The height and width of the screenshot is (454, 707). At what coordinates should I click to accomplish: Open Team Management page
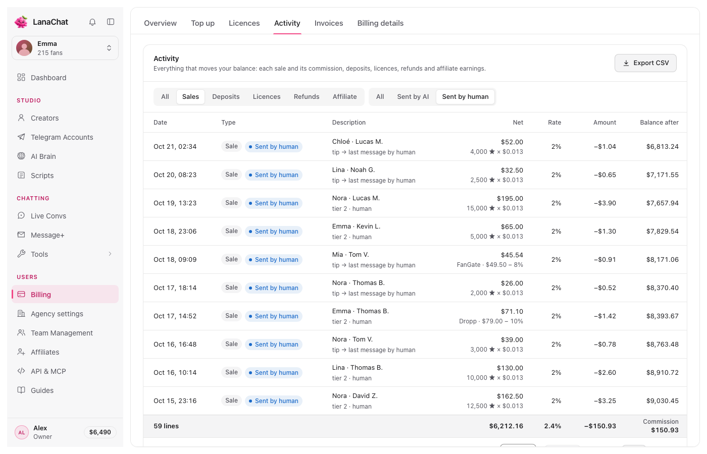pyautogui.click(x=65, y=332)
